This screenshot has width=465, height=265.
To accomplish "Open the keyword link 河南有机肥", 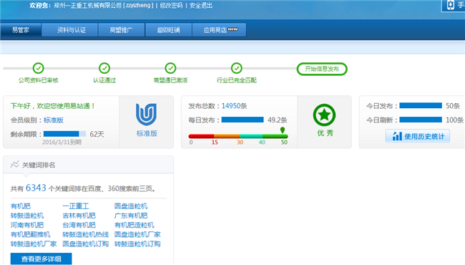I will pos(27,225).
